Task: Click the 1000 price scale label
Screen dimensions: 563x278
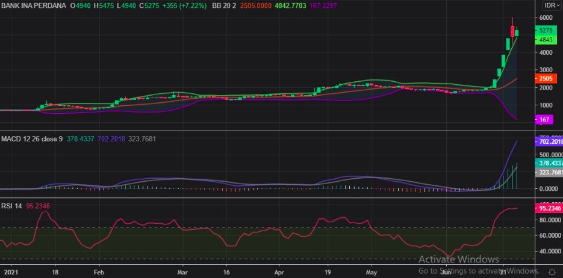Action: pos(545,105)
